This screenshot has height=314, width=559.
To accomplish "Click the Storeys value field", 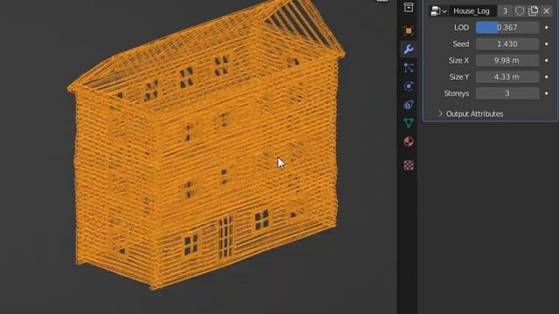I will (x=507, y=93).
